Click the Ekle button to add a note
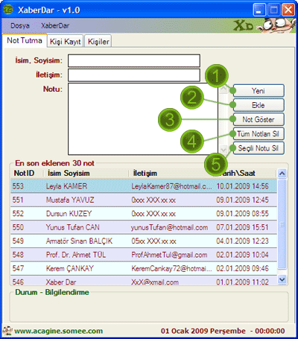 [x=259, y=105]
